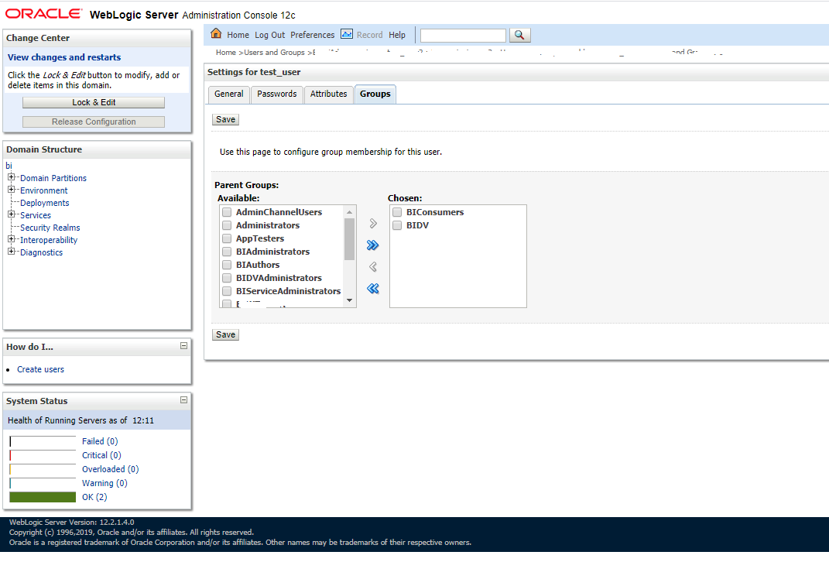The image size is (829, 562).
Task: Click the top Save button
Action: [x=226, y=119]
